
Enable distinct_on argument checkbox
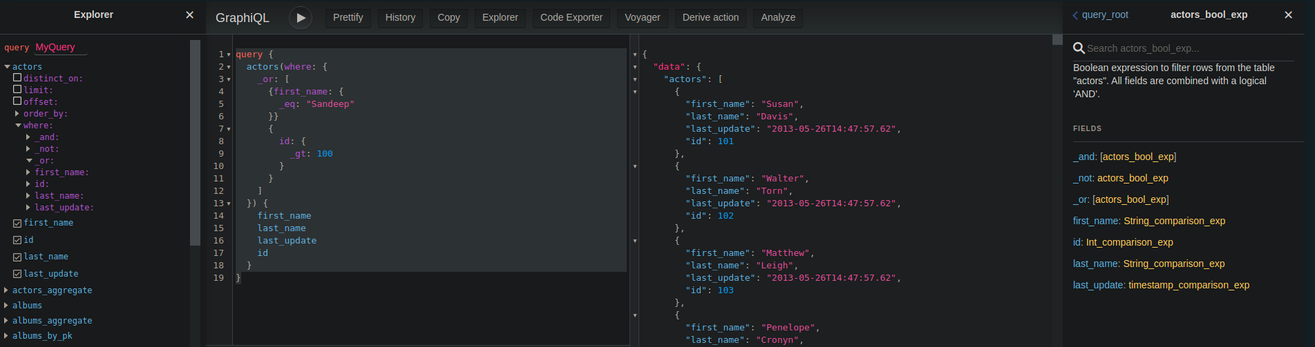[17, 78]
